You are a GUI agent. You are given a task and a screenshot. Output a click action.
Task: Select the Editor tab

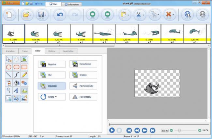[38, 51]
